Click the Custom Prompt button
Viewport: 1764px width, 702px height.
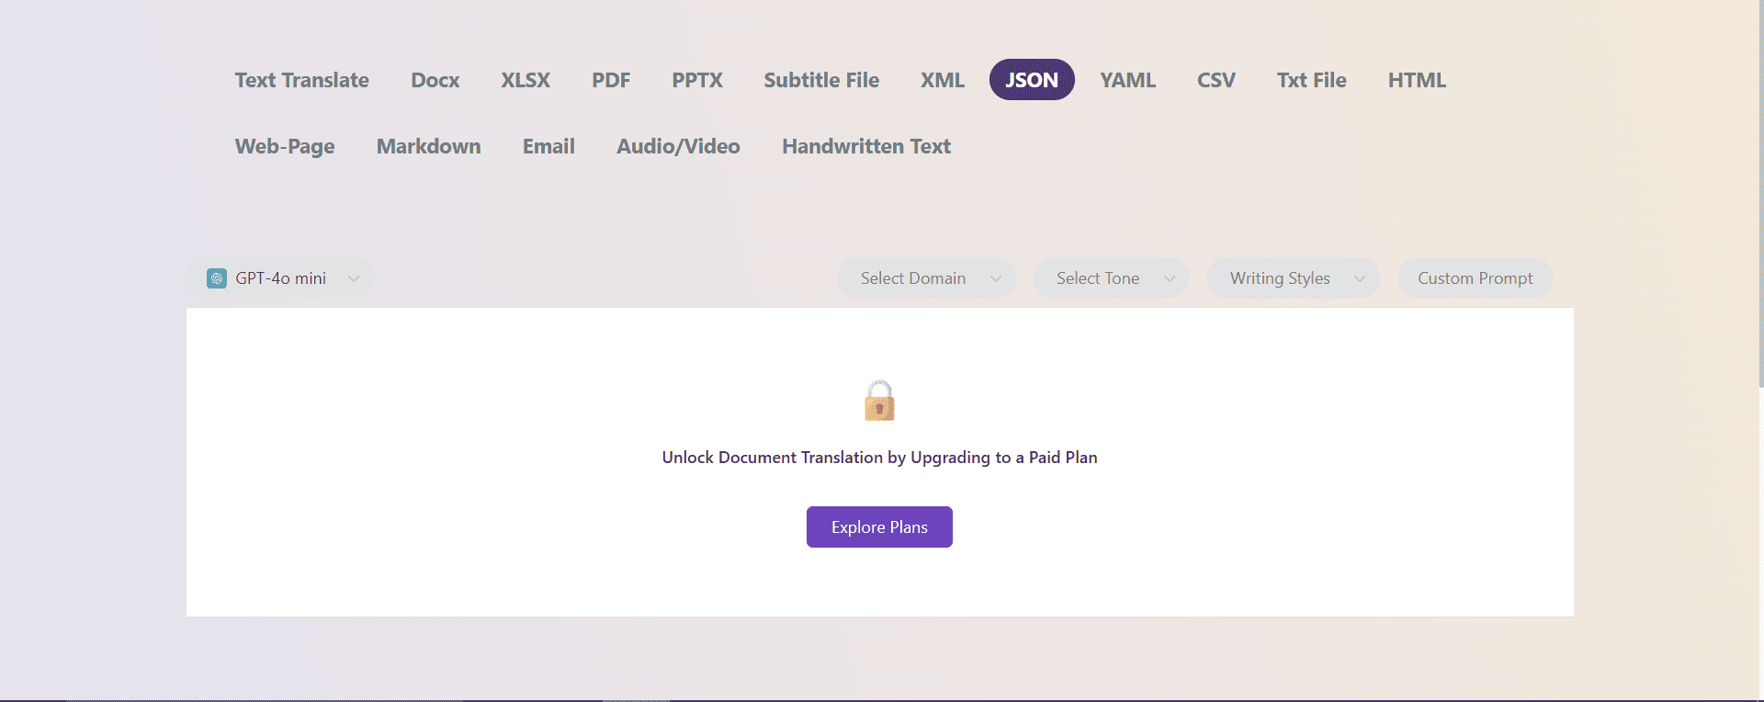[1475, 278]
